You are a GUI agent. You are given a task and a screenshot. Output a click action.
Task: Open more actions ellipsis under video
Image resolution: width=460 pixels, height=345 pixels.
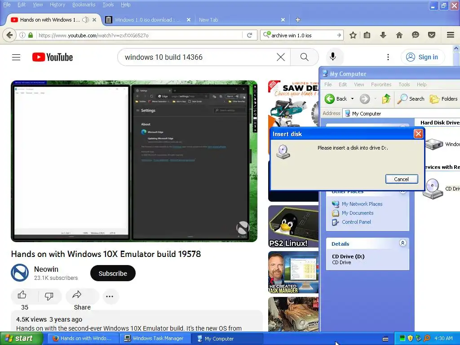[110, 296]
